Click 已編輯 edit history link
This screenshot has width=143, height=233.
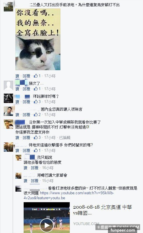(x=65, y=138)
